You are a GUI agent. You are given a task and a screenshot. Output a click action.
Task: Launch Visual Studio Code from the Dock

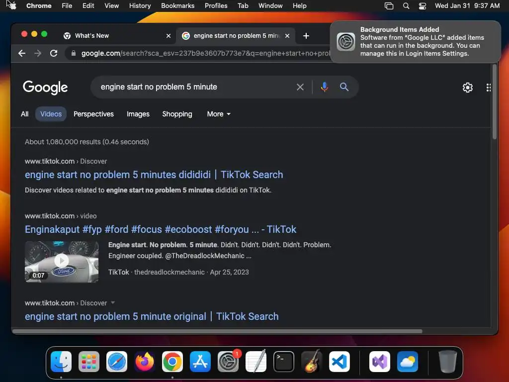click(339, 362)
